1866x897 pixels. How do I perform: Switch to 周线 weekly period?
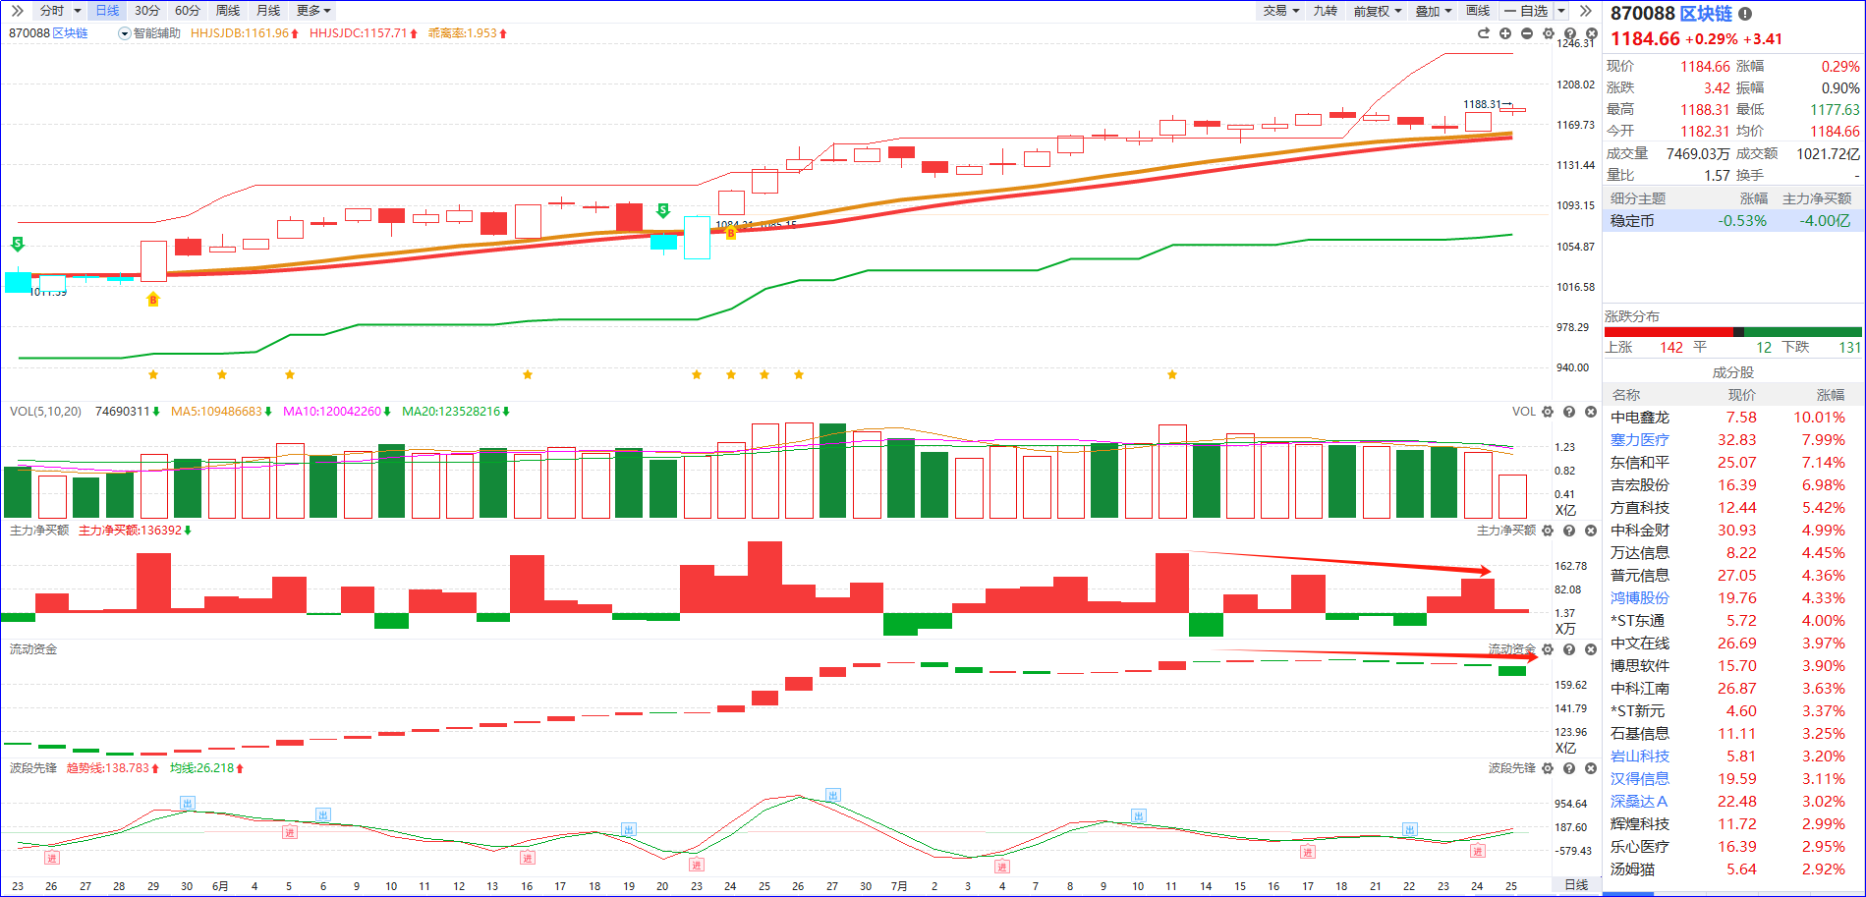pos(228,11)
